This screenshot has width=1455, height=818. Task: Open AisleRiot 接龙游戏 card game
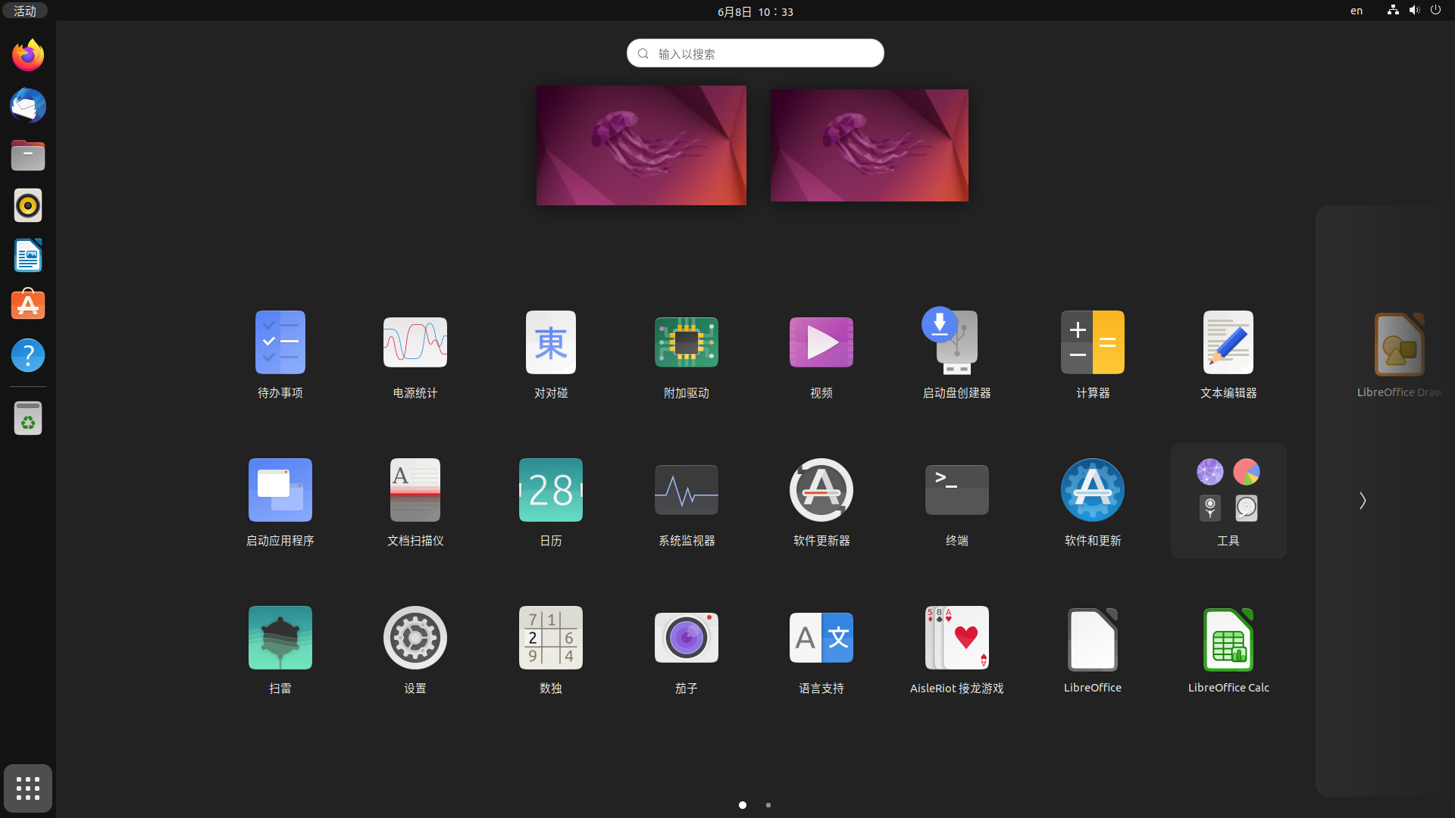coord(956,648)
